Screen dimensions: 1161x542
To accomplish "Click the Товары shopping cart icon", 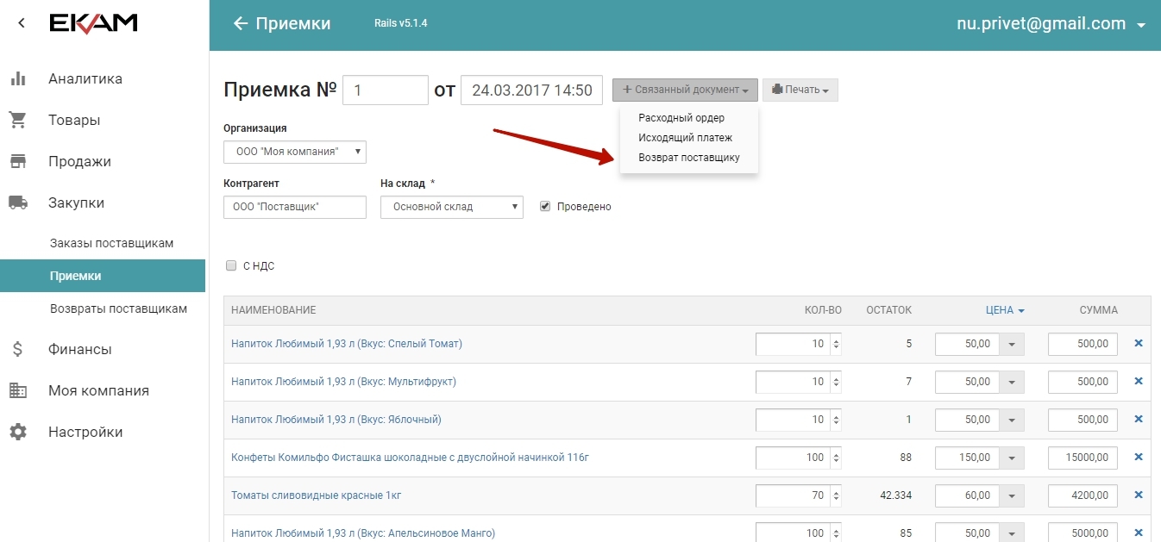I will (x=17, y=121).
